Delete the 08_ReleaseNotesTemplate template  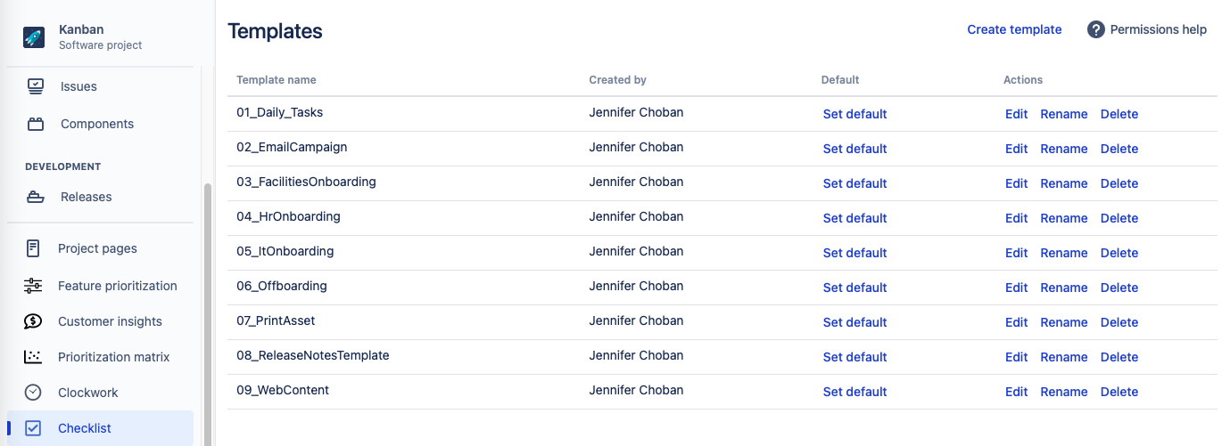click(x=1119, y=357)
